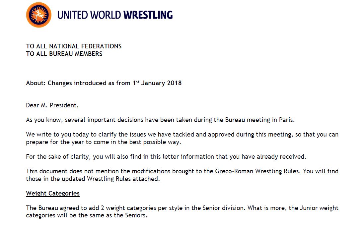This screenshot has width=364, height=226.
Task: Click the Dear M. President salutation
Action: click(x=52, y=105)
